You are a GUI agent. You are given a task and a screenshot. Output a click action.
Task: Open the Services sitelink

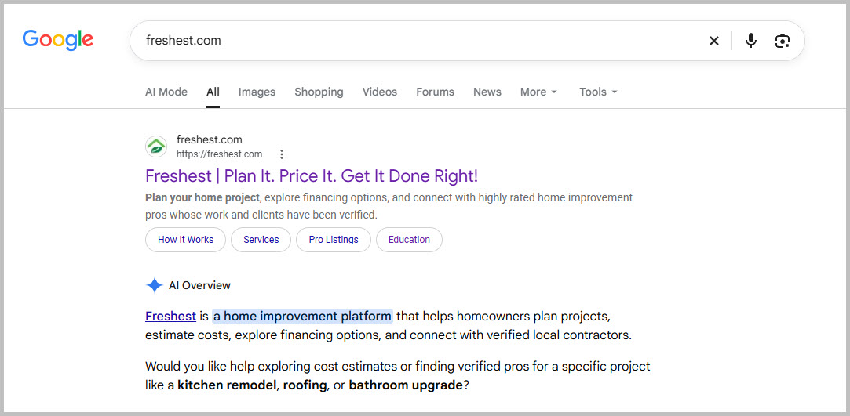coord(261,240)
